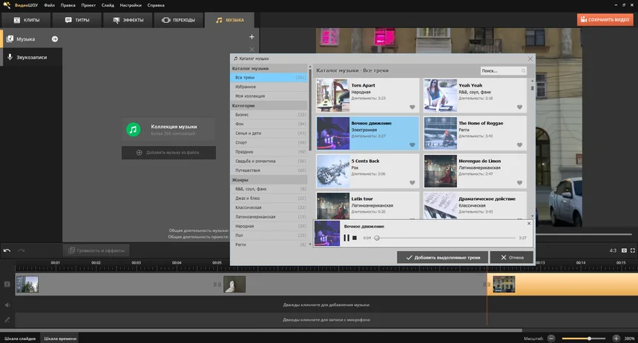Toggle heart on Вечное движение track
Screen dimensions: 638x343
(x=412, y=145)
